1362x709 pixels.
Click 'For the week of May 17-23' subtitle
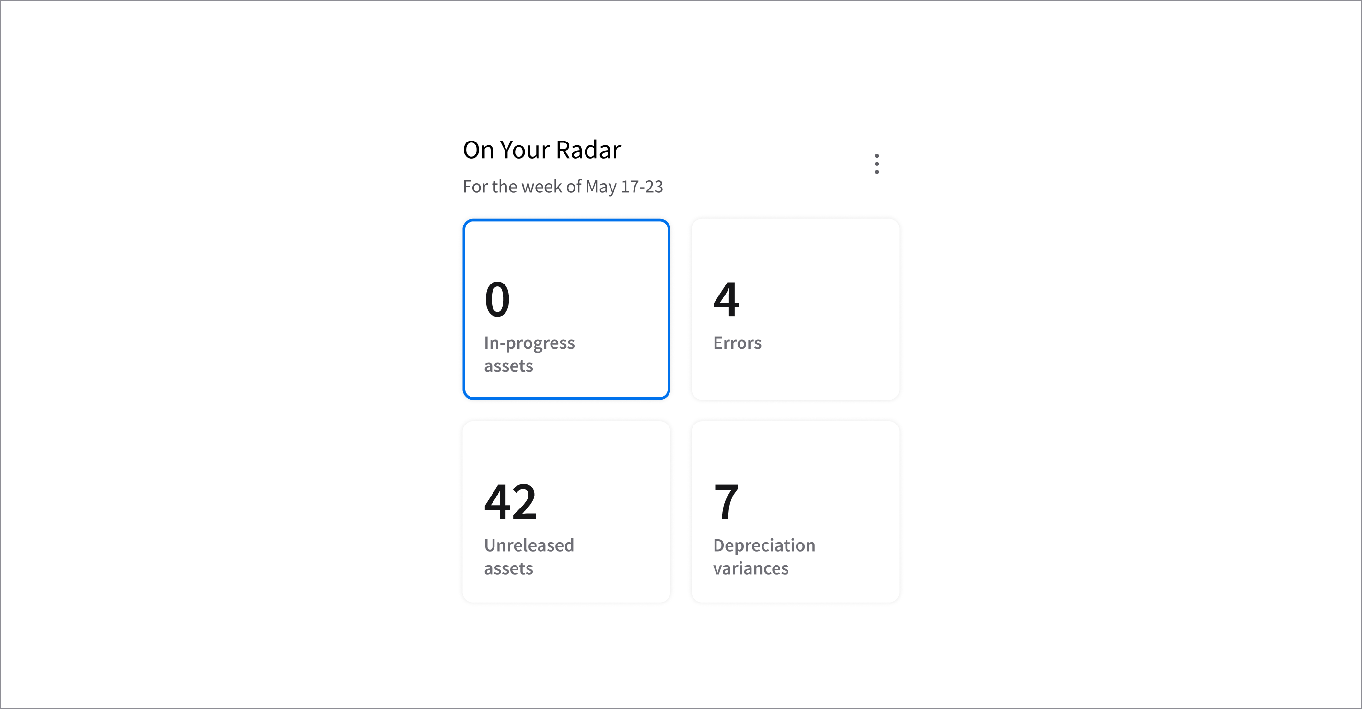563,187
